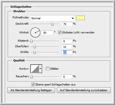115x105 pixels.
Task: Click the Füllmethode label text
Action: point(21,18)
